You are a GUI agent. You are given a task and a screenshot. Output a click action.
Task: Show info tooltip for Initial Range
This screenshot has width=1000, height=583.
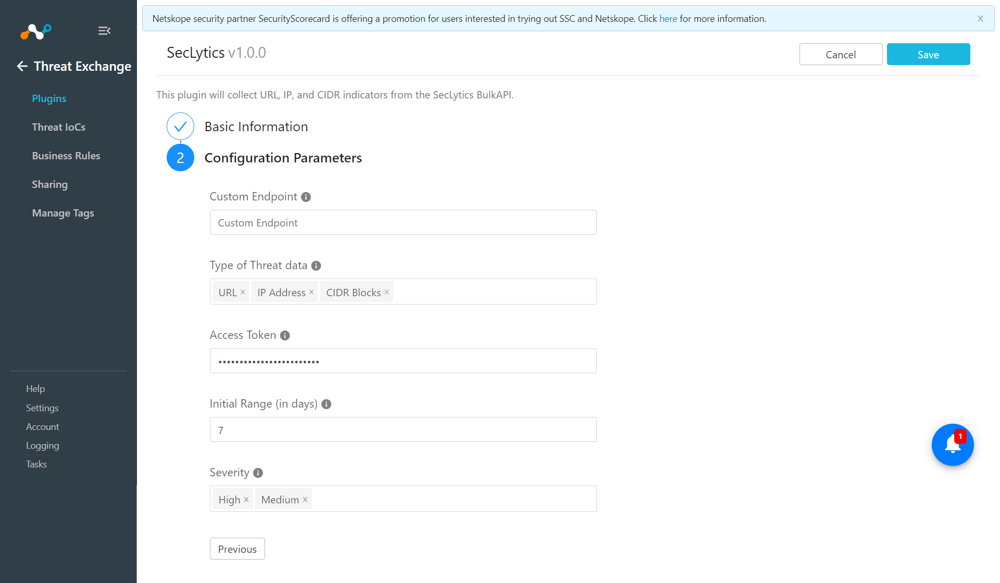(x=327, y=404)
